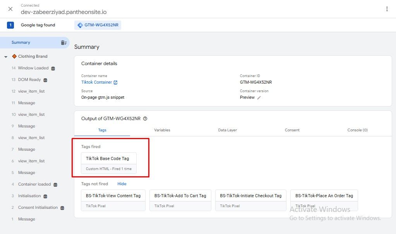Collapse the Clothing Brand page group
This screenshot has height=234, width=396.
pos(6,57)
